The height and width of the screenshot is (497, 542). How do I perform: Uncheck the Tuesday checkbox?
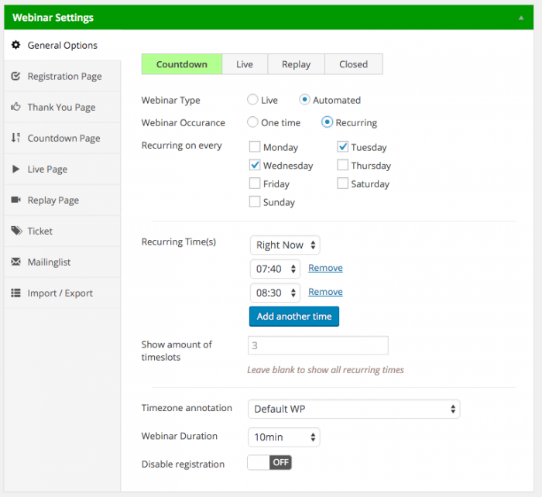(x=342, y=146)
